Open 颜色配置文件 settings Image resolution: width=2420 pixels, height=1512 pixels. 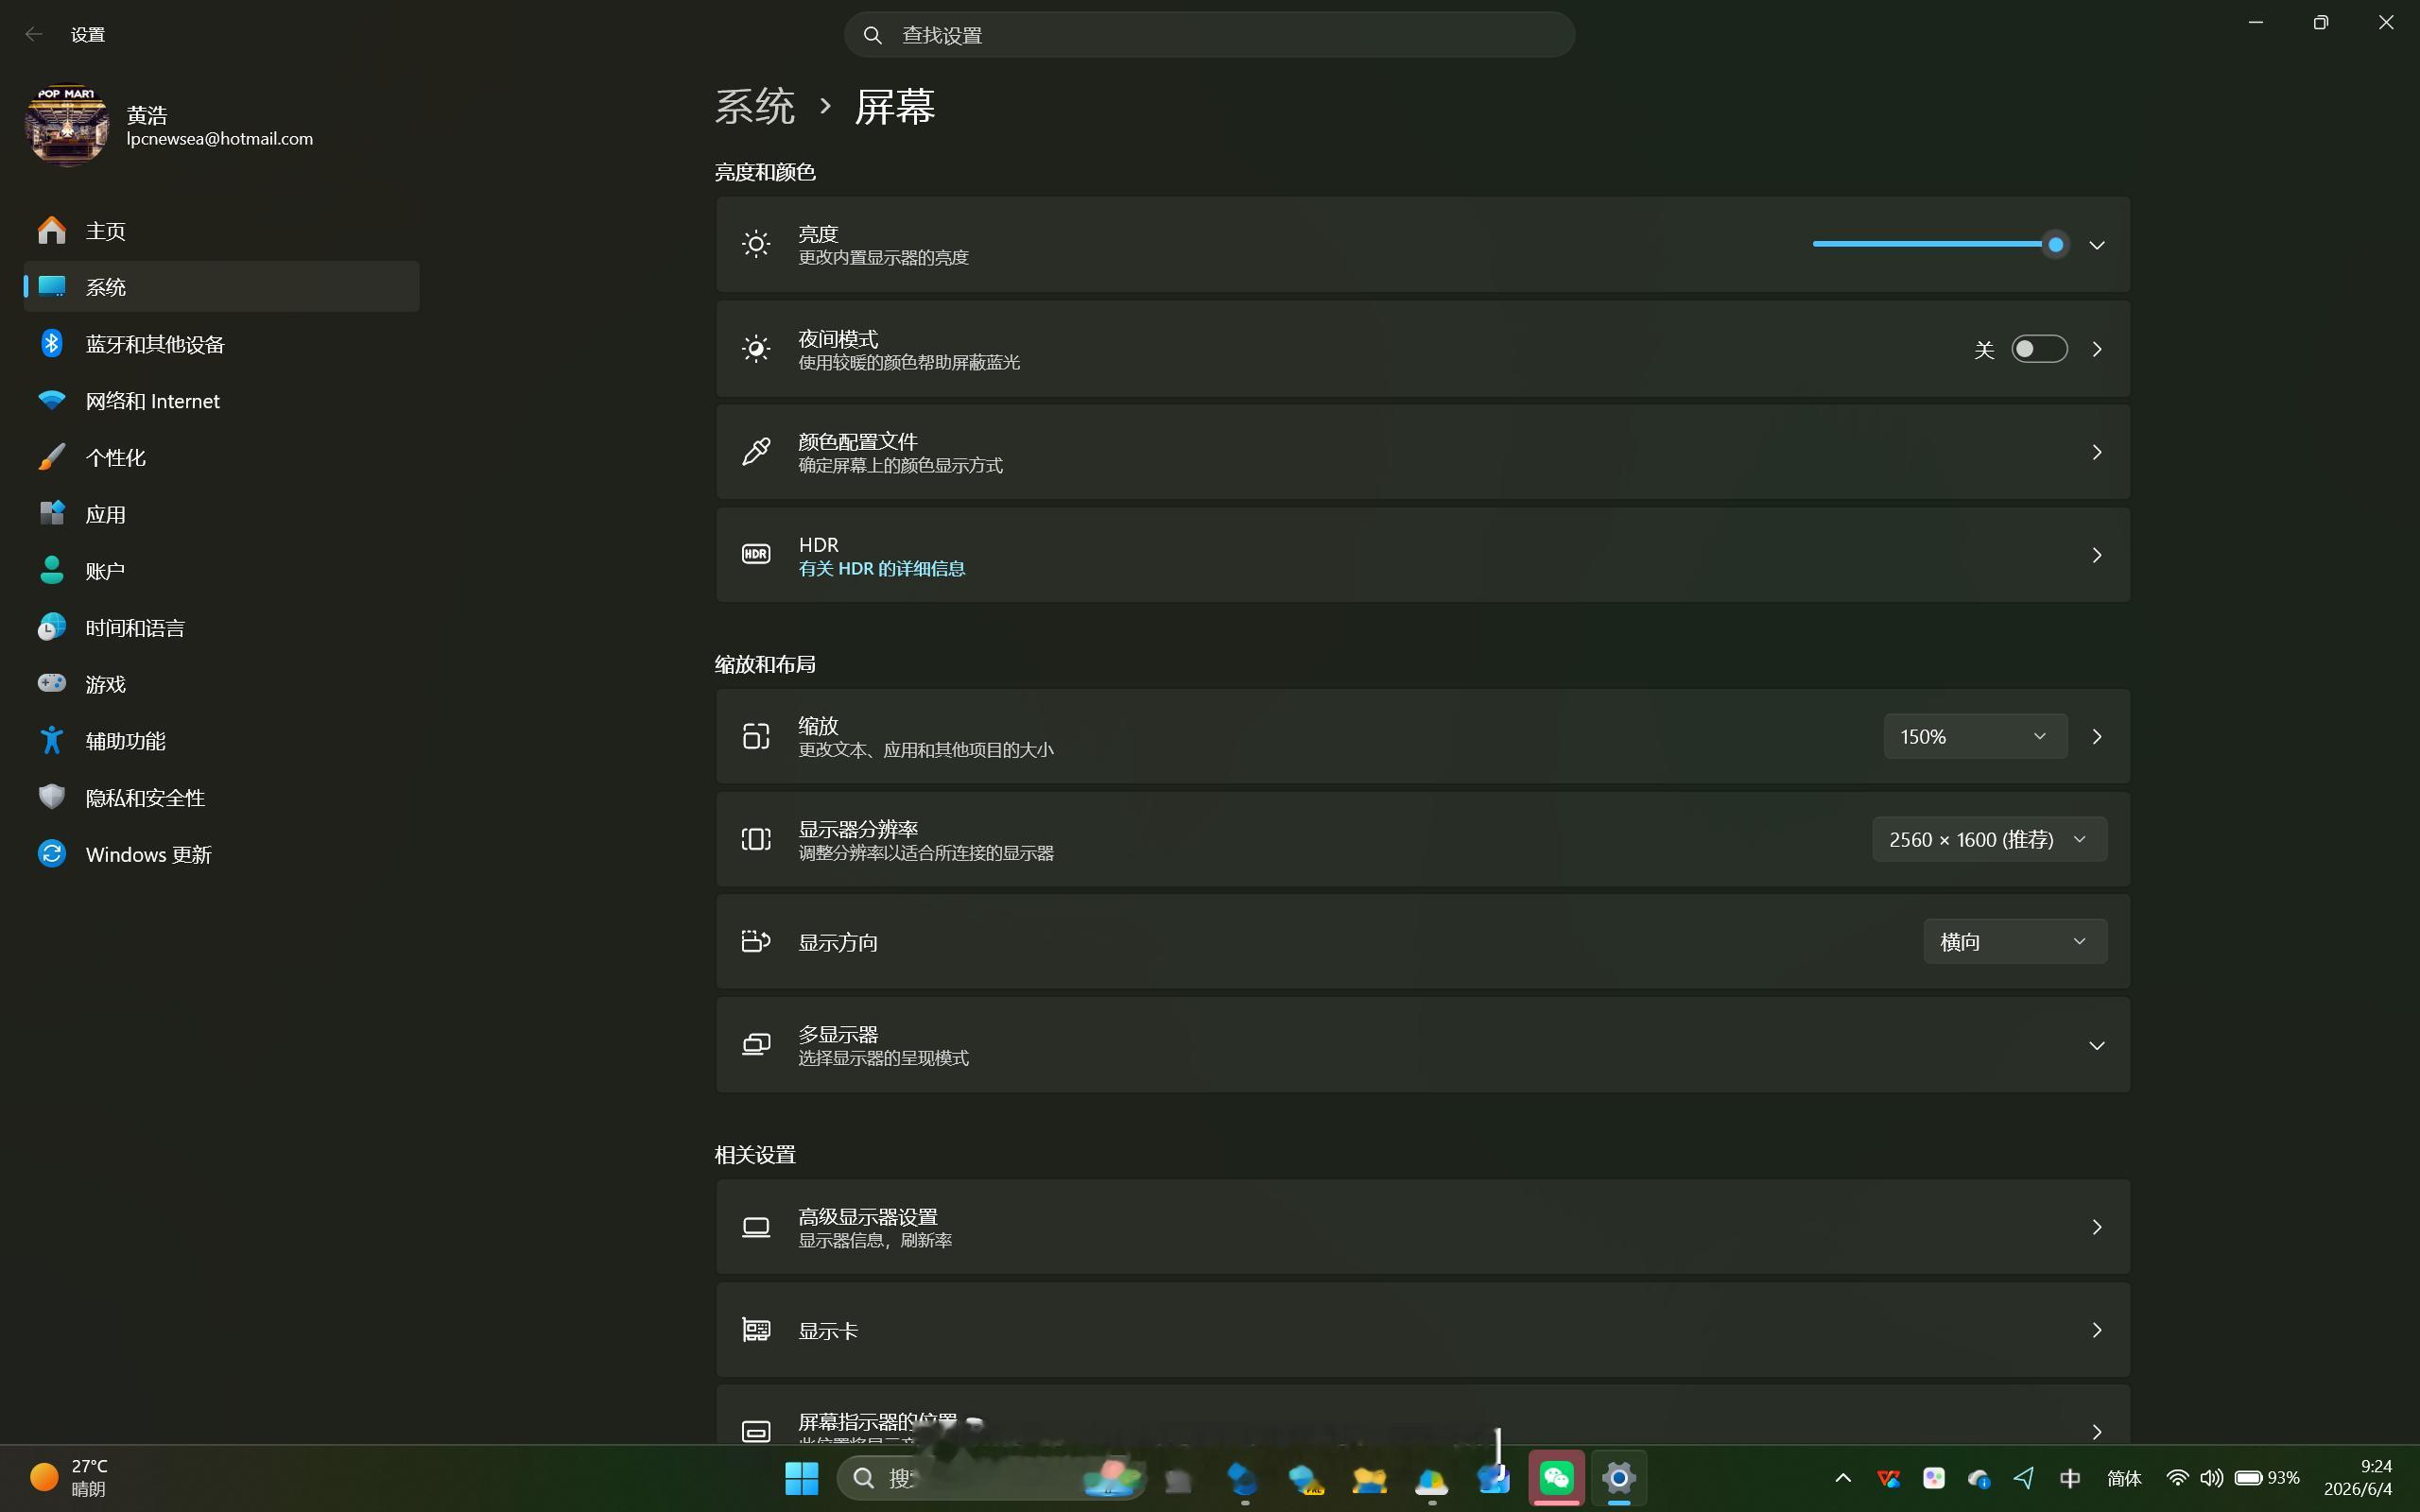1422,452
